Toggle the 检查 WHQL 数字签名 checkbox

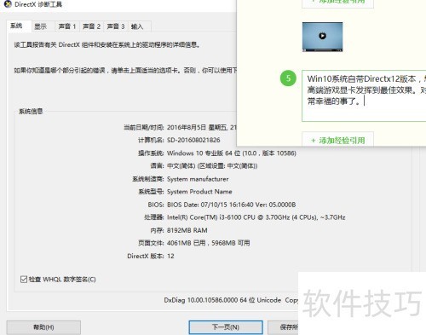24,280
